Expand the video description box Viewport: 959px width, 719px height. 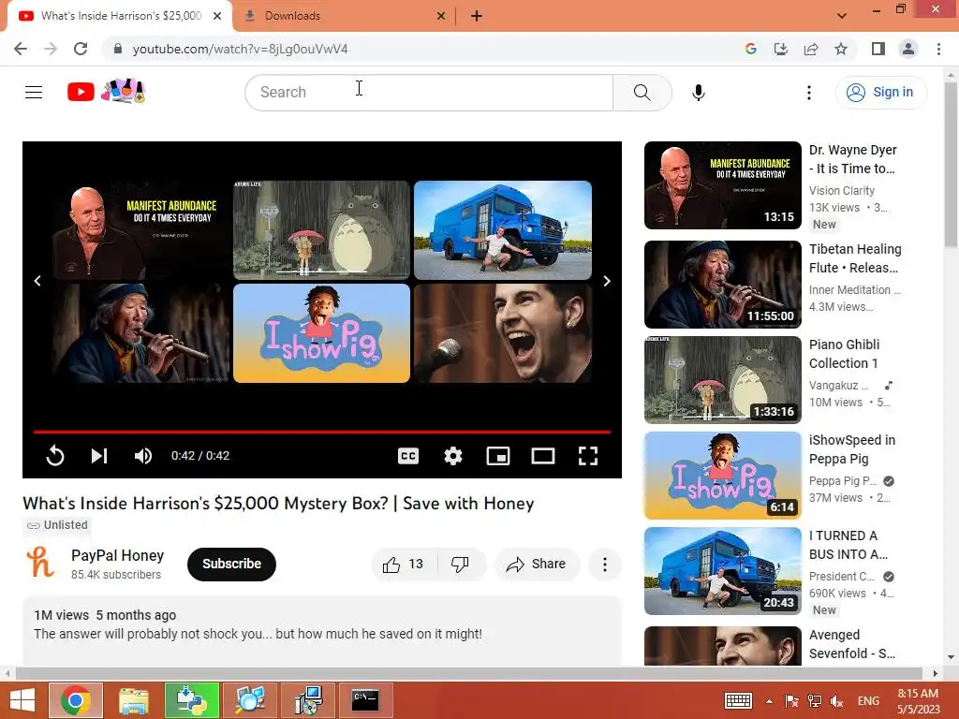(x=322, y=631)
